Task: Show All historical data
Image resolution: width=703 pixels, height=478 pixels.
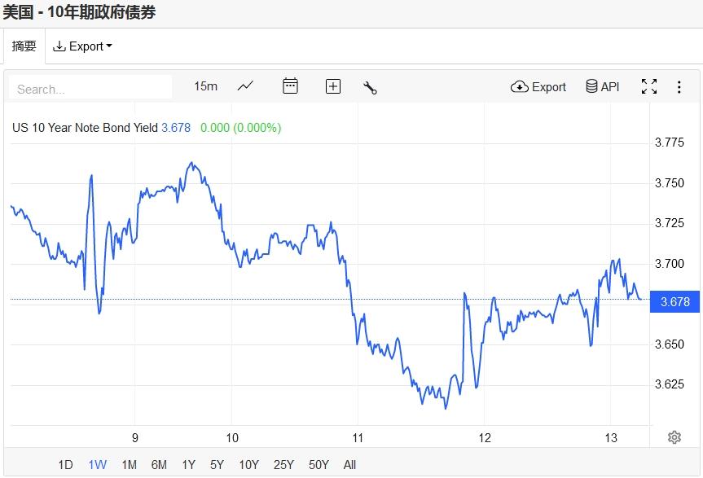Action: [x=349, y=465]
